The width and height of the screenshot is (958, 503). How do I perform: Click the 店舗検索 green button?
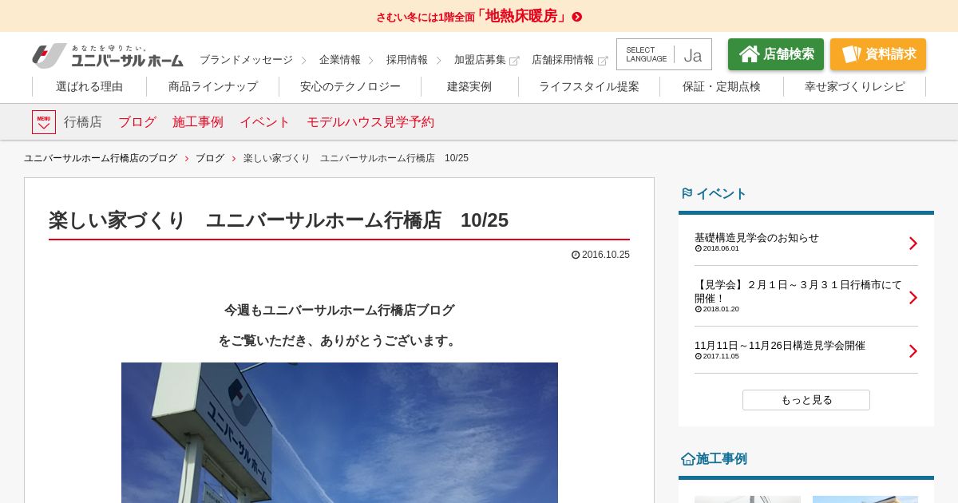(776, 54)
